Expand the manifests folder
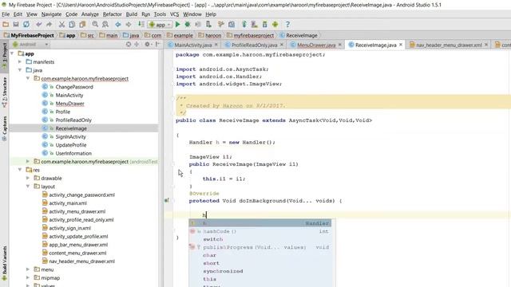This screenshot has width=511, height=287. (x=20, y=62)
